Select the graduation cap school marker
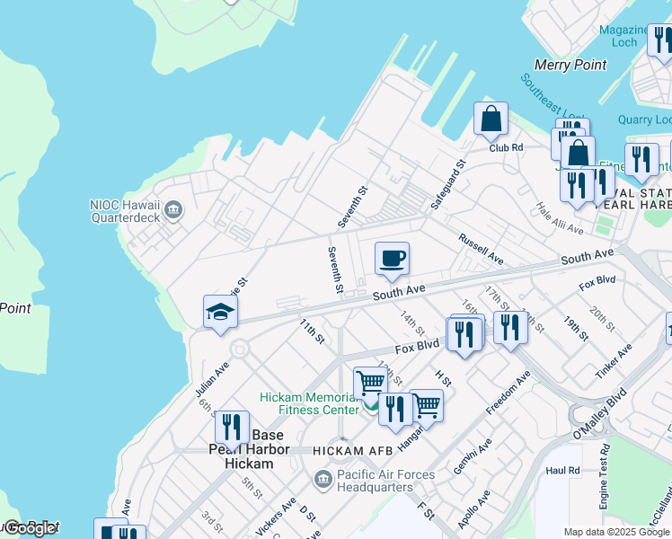672x539 pixels. pyautogui.click(x=220, y=312)
